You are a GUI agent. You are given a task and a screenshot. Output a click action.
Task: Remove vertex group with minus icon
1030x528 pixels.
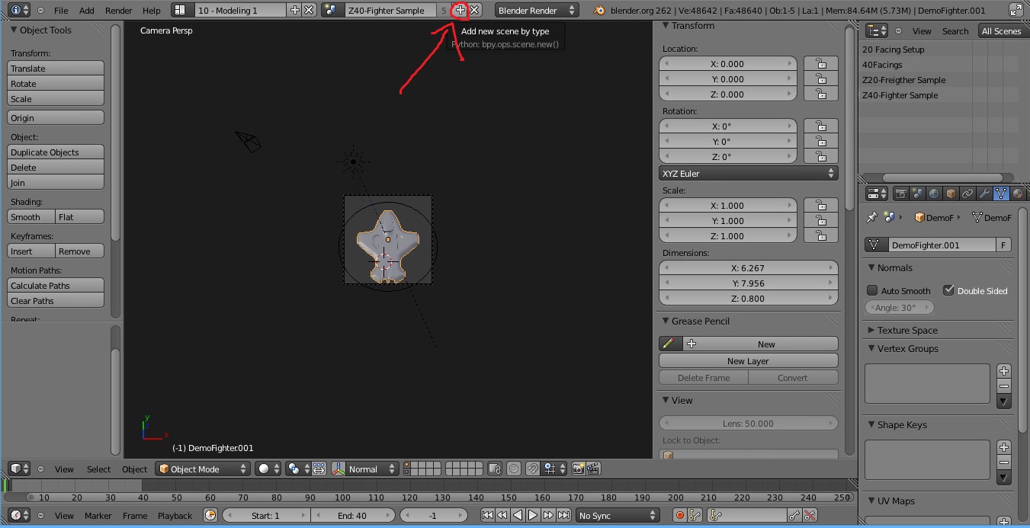coord(1004,386)
